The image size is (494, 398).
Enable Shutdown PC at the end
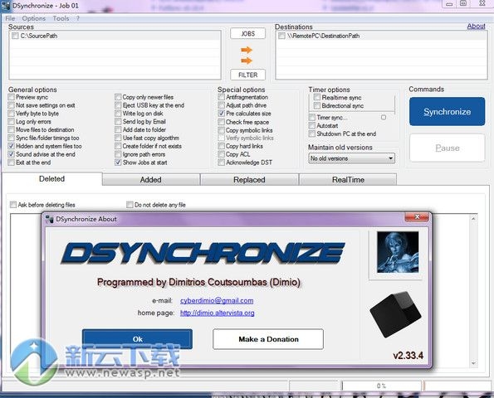tap(312, 133)
